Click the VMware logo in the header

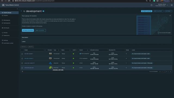tap(3, 5)
